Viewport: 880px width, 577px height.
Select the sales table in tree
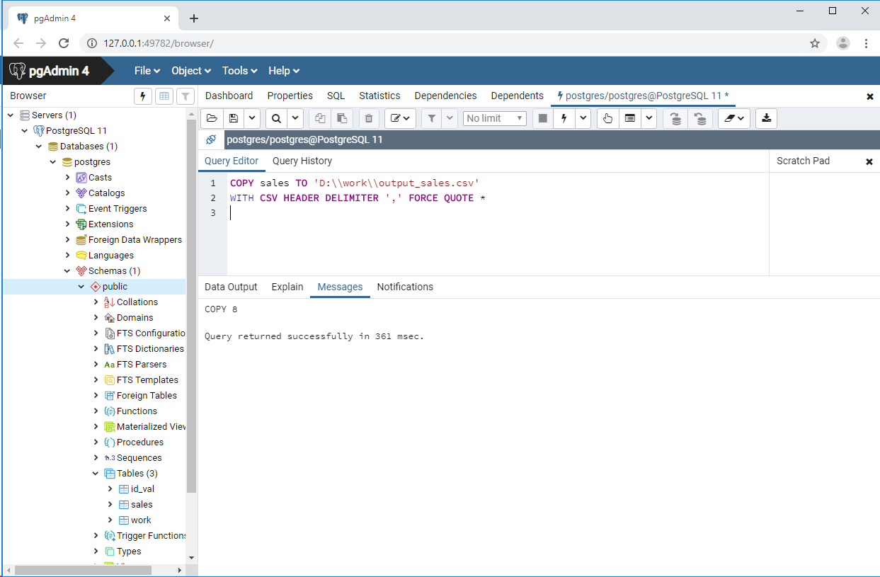point(142,505)
